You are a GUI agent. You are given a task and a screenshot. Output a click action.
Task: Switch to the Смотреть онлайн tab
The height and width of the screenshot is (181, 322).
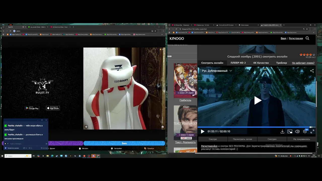[212, 63]
